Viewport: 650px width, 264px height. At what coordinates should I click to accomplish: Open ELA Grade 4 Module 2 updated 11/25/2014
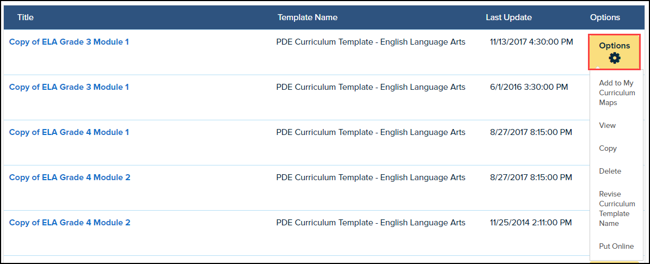[70, 223]
